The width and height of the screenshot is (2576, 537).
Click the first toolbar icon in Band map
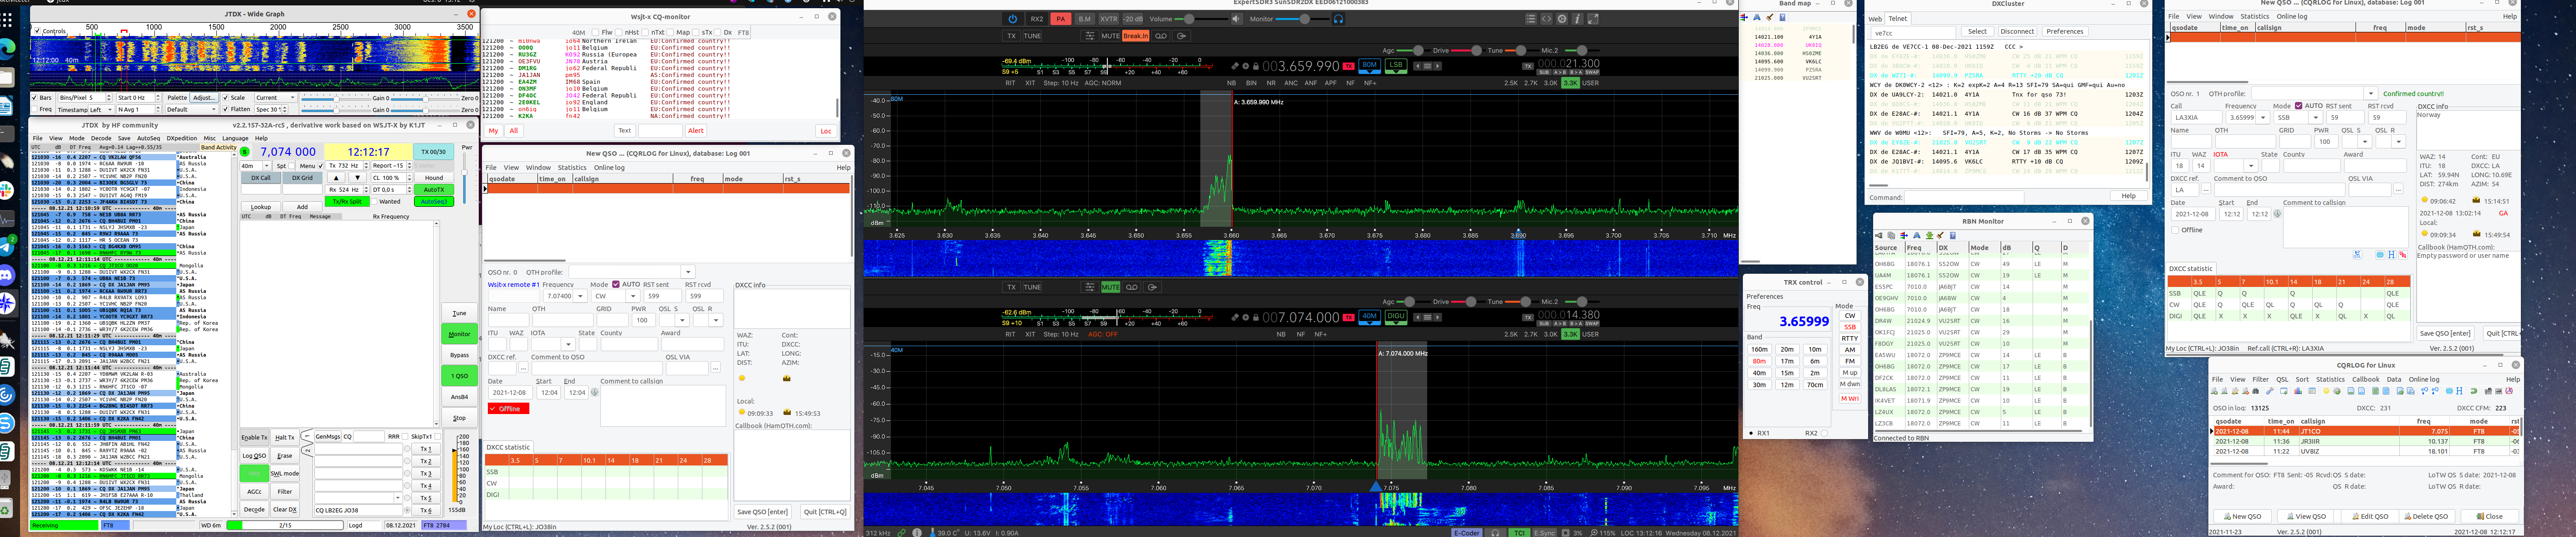pyautogui.click(x=1745, y=17)
